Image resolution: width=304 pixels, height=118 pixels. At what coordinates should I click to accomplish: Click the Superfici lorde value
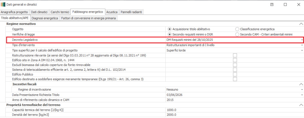[x=176, y=51]
